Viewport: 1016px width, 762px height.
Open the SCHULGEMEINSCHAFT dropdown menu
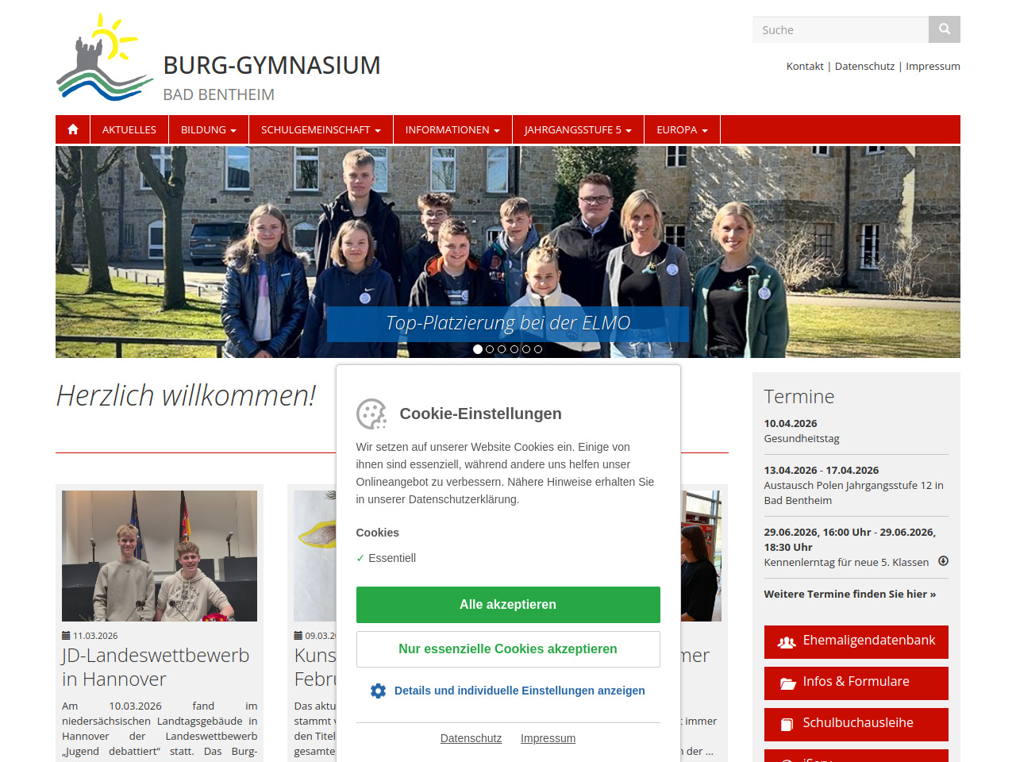[321, 129]
